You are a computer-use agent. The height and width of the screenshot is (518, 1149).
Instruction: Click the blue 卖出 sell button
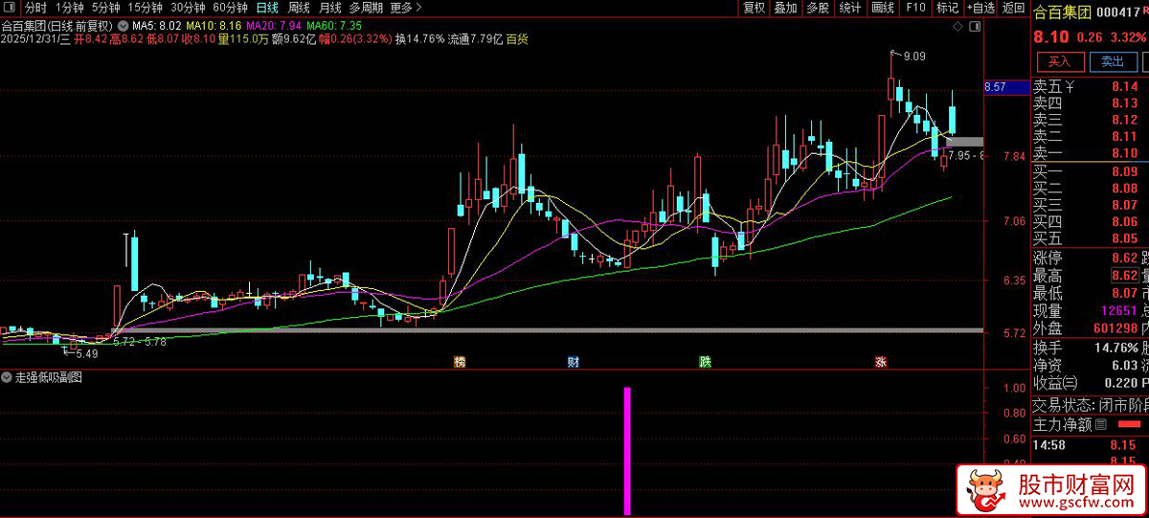coord(1112,61)
